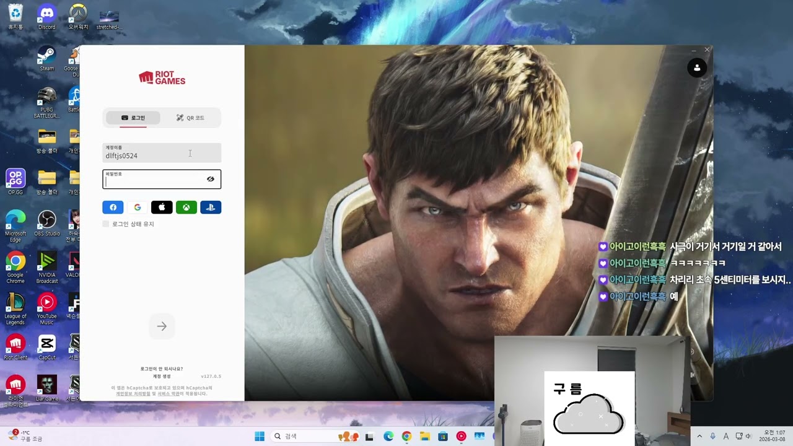Switch the IME input mode indicator

(x=725, y=436)
